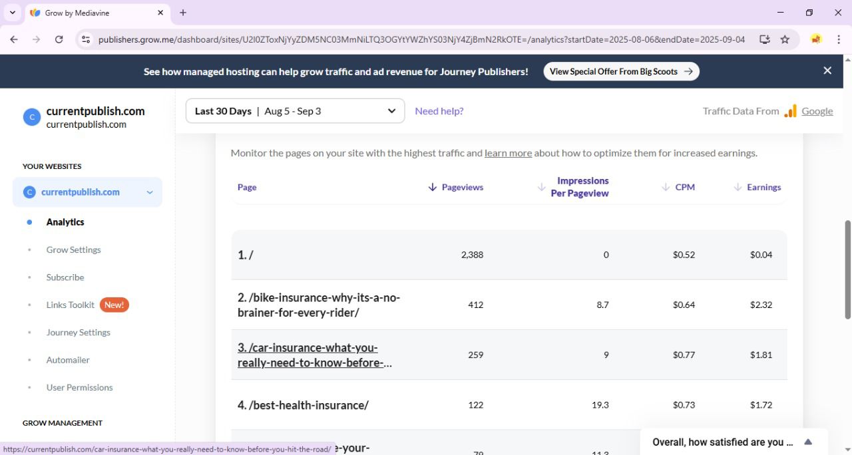852x455 pixels.
Task: Open the tab search dropdown arrow
Action: tap(12, 13)
